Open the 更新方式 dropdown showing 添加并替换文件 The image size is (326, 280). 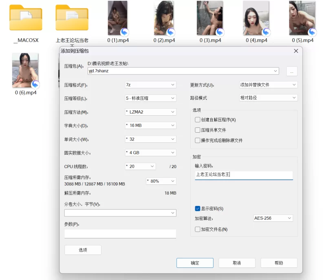coord(269,85)
